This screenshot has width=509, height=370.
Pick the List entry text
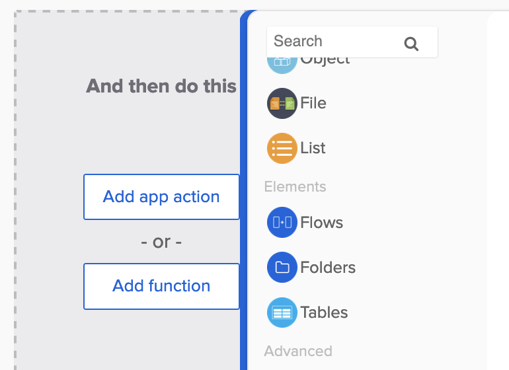(313, 148)
